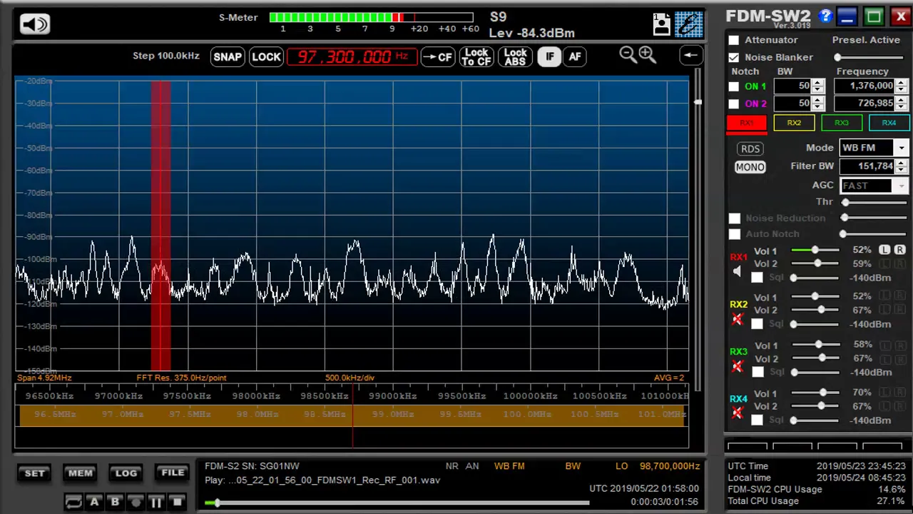This screenshot has height=514, width=913.
Task: Set loop point A
Action: point(94,502)
